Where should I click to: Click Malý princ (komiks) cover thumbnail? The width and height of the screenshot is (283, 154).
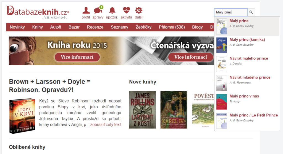221,45
